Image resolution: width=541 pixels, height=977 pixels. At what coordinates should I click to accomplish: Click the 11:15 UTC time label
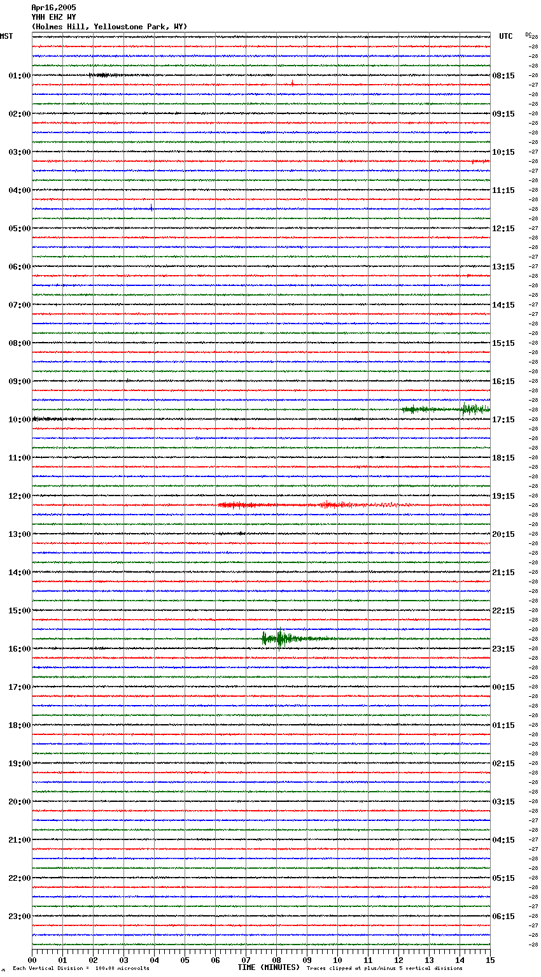[x=503, y=190]
